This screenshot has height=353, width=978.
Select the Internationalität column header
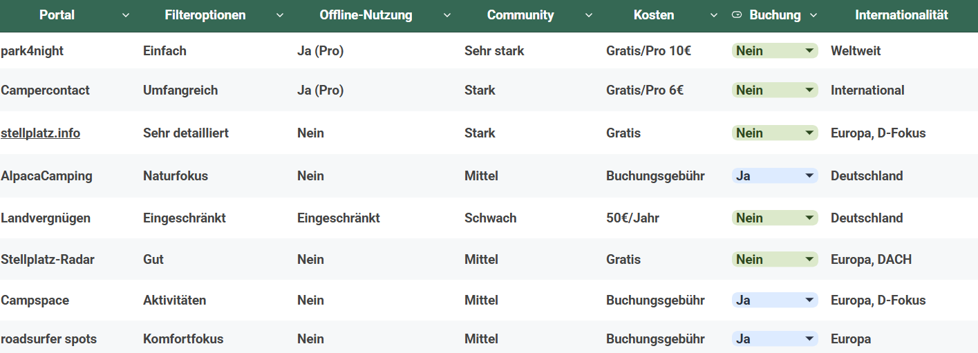click(901, 15)
